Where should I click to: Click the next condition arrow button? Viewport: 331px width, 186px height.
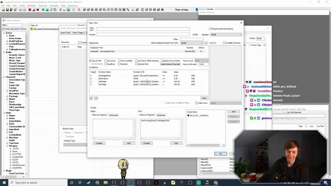coord(96,98)
